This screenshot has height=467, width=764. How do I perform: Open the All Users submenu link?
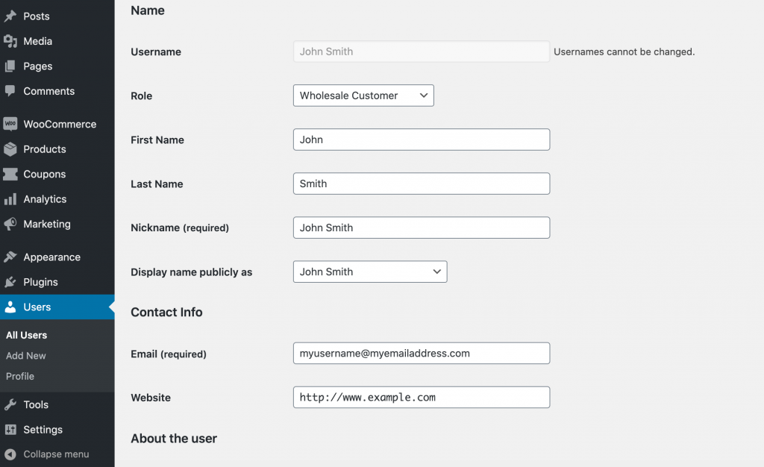tap(26, 335)
